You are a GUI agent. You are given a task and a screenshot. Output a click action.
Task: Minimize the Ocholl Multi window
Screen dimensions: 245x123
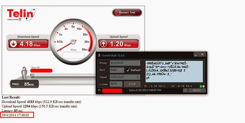[196, 54]
